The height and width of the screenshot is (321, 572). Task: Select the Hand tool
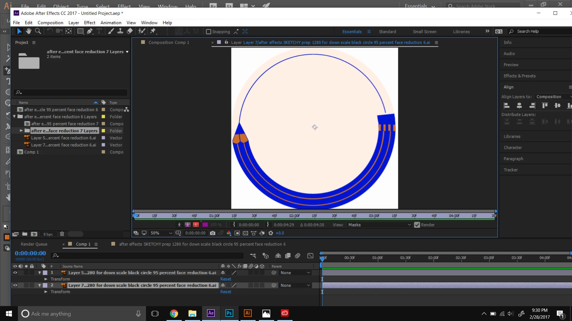(29, 31)
